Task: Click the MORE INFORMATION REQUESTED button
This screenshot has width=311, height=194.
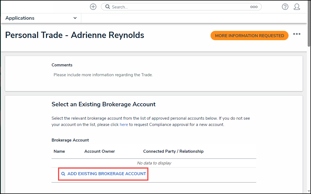Action: [x=249, y=36]
